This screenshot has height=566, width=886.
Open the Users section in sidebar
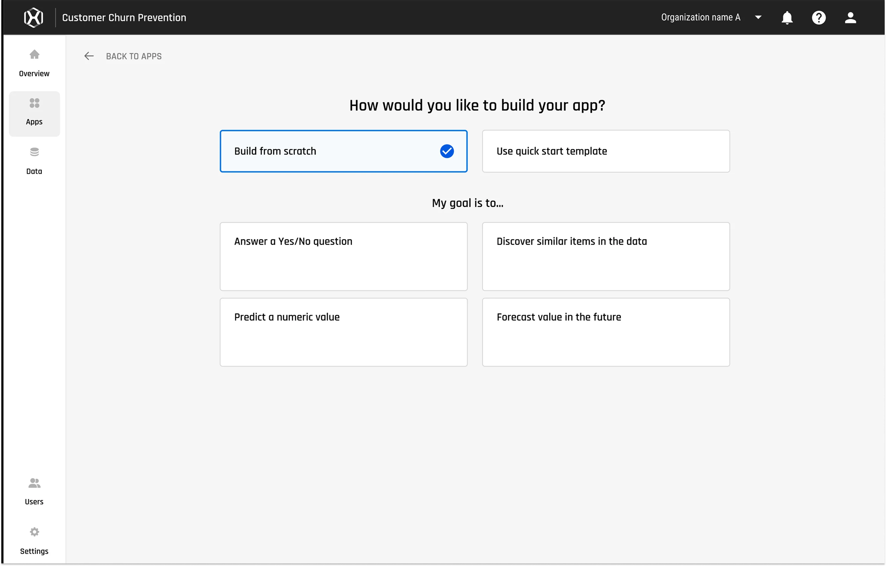click(x=34, y=491)
